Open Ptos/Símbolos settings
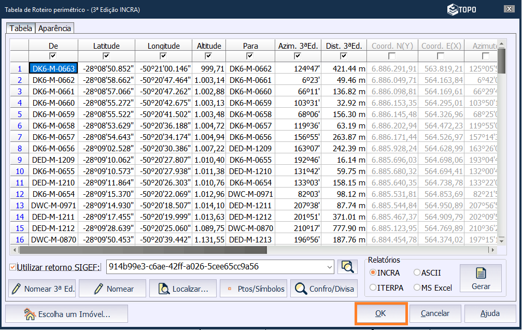Image resolution: width=522 pixels, height=330 pixels. (x=253, y=289)
